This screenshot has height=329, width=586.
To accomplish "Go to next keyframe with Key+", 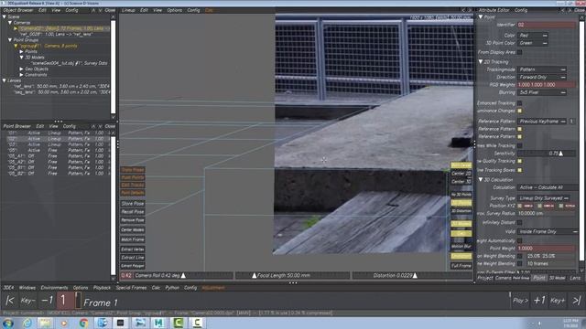I will 558,301.
